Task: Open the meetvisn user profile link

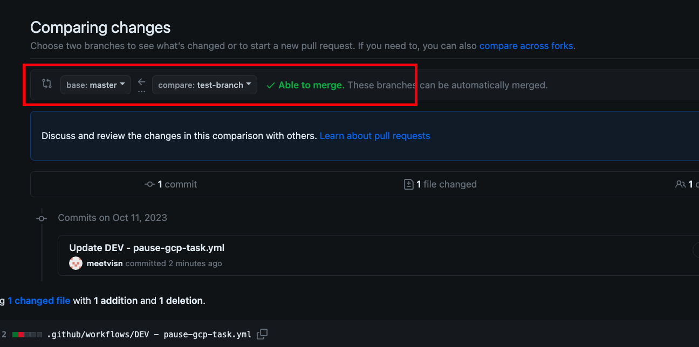Action: [x=105, y=263]
